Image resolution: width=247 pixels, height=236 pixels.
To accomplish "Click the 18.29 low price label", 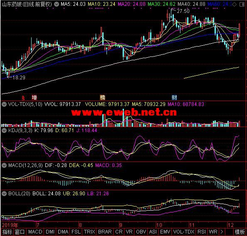I will point(19,78).
